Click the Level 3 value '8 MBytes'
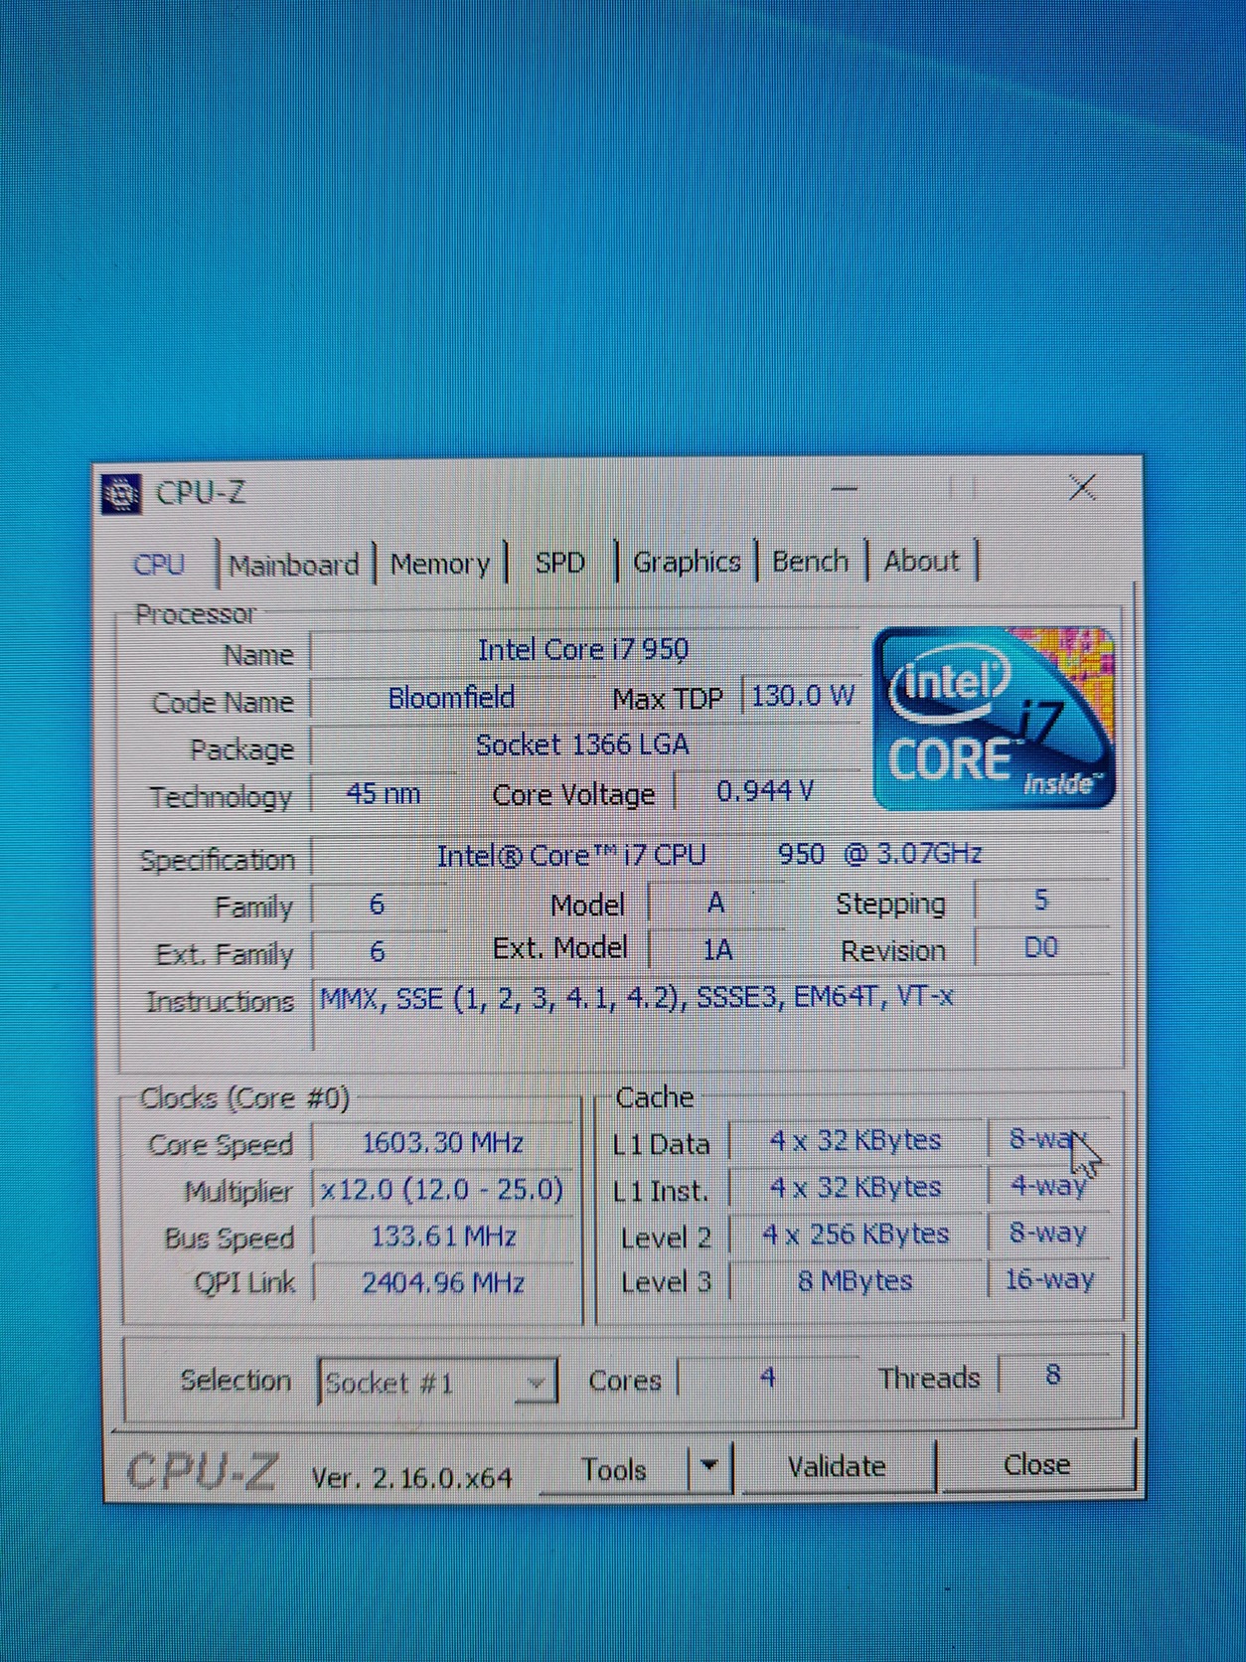1246x1662 pixels. coord(856,1281)
